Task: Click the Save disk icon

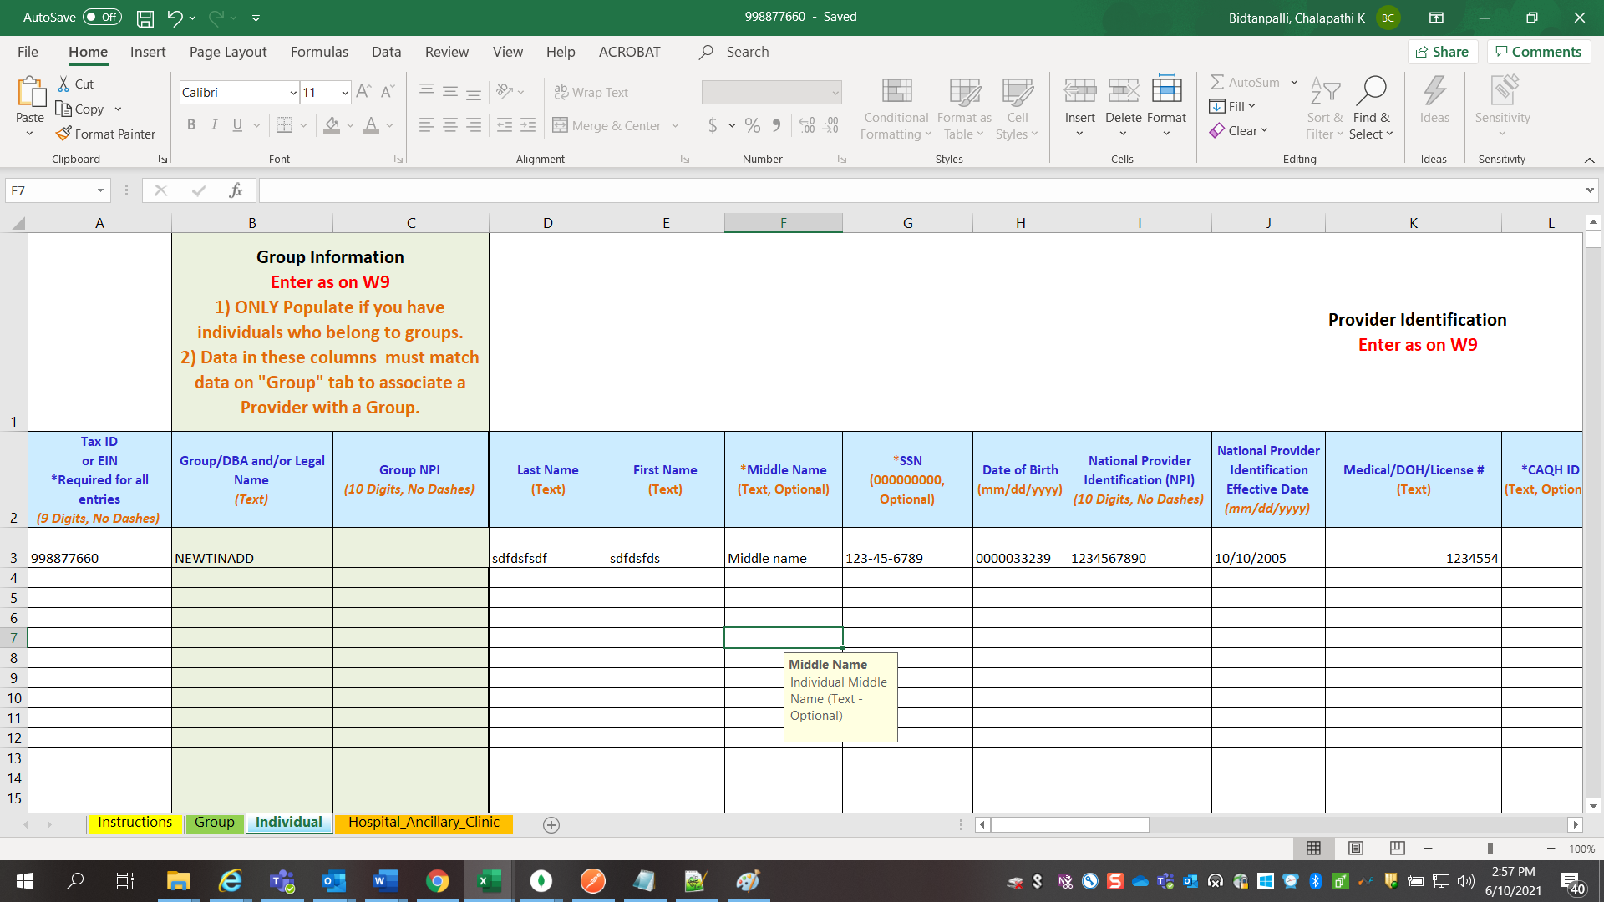Action: tap(145, 18)
